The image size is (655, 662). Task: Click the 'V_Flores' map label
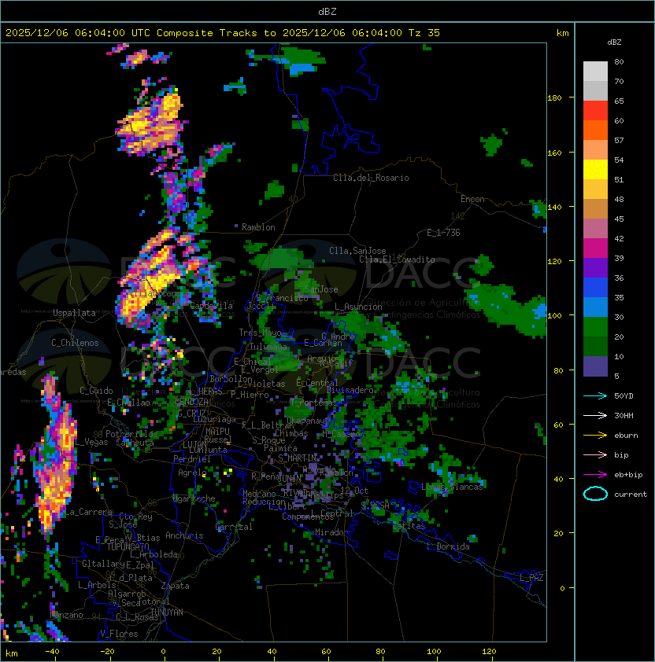point(119,634)
